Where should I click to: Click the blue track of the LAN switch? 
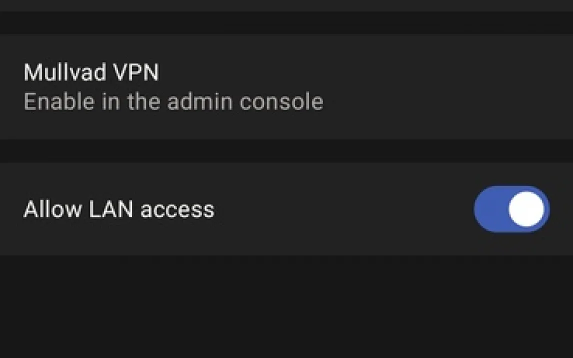489,209
